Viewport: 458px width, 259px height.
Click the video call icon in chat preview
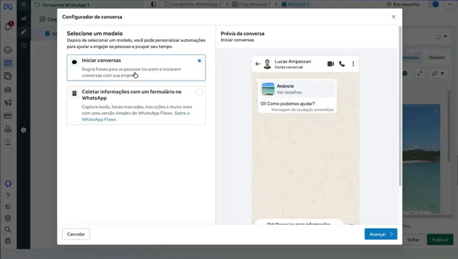(331, 64)
